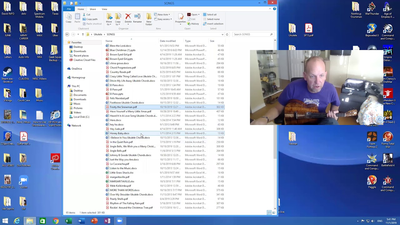Open the Help question mark icon
The image size is (400, 225).
[x=274, y=9]
